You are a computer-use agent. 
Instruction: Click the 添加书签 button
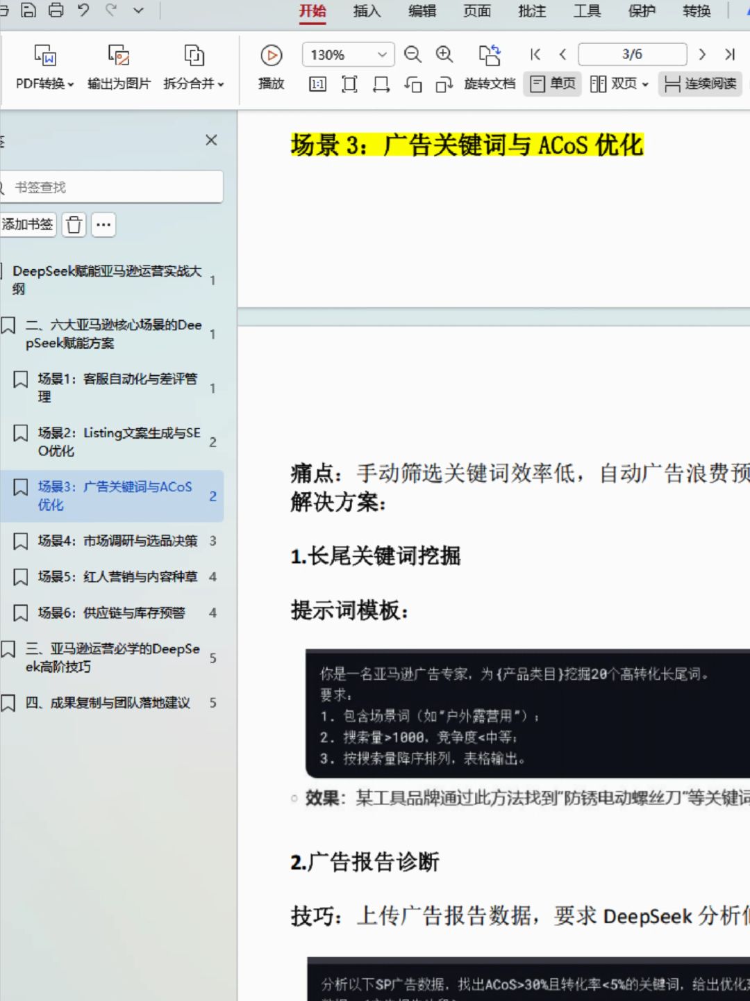coord(27,225)
